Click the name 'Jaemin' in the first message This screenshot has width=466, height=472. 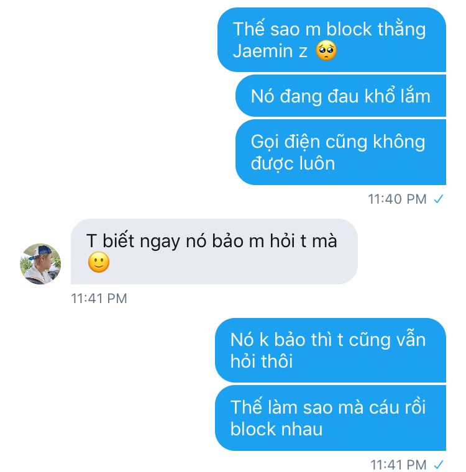[263, 50]
